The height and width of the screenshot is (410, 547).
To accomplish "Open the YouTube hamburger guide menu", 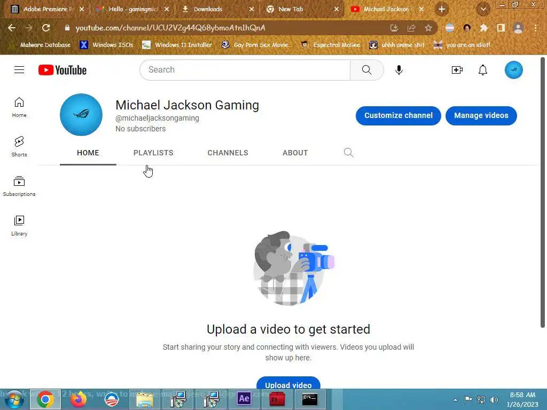I will point(19,70).
